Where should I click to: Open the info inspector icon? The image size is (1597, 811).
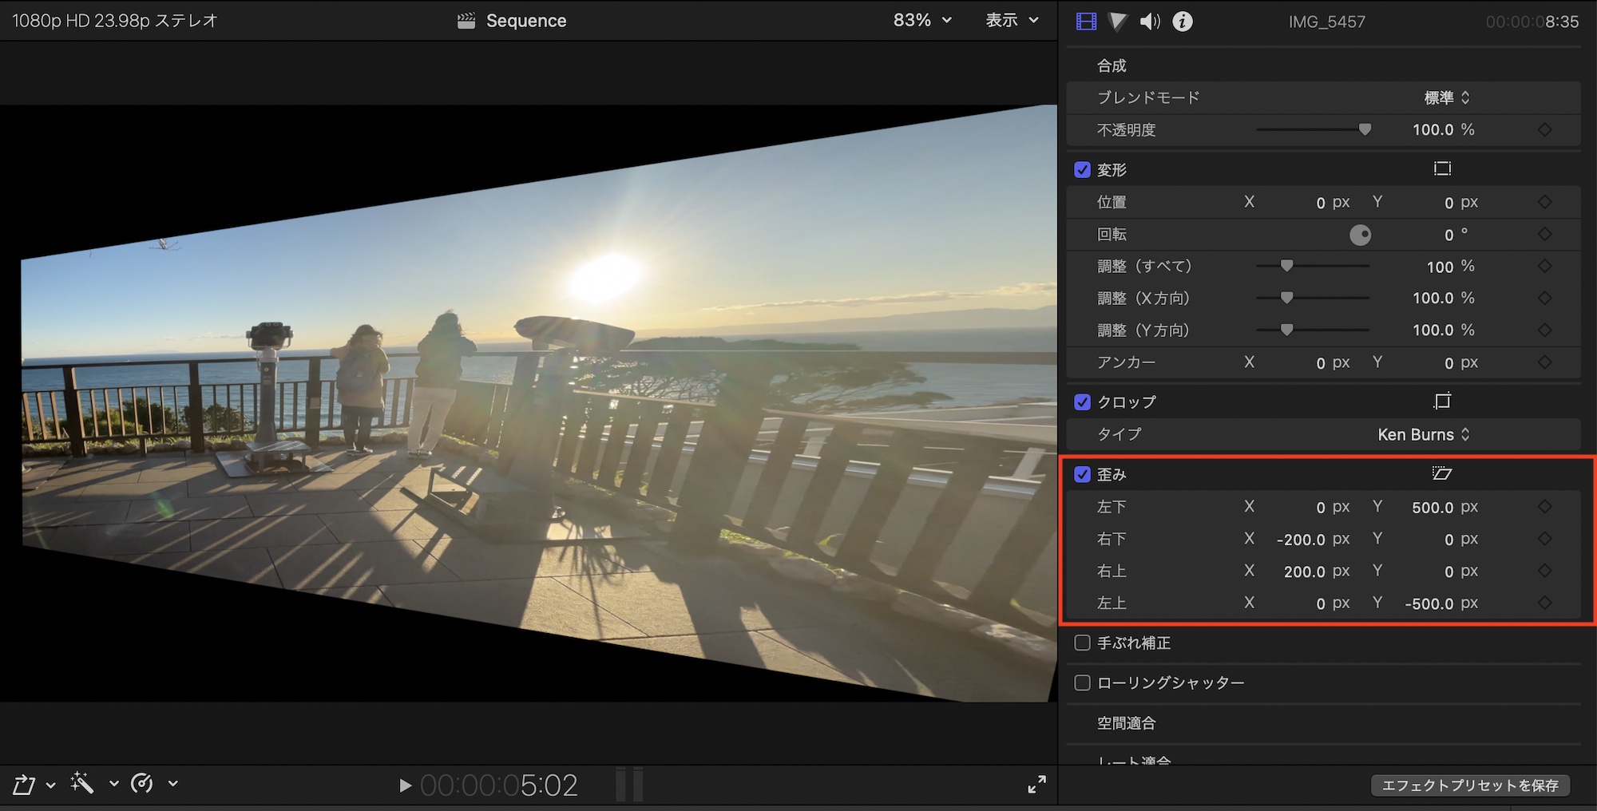click(1183, 22)
